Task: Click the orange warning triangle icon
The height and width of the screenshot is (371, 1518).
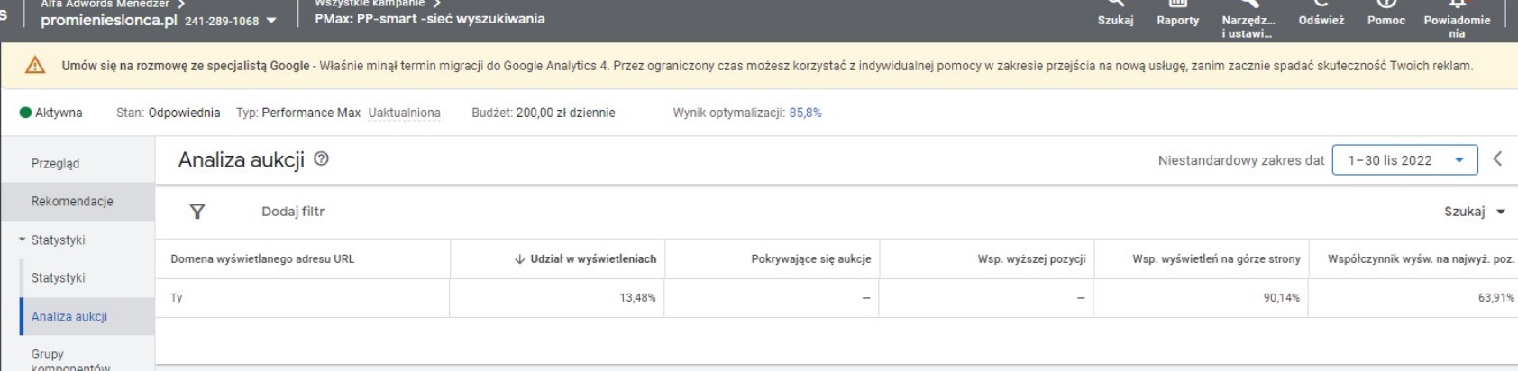Action: [x=35, y=66]
